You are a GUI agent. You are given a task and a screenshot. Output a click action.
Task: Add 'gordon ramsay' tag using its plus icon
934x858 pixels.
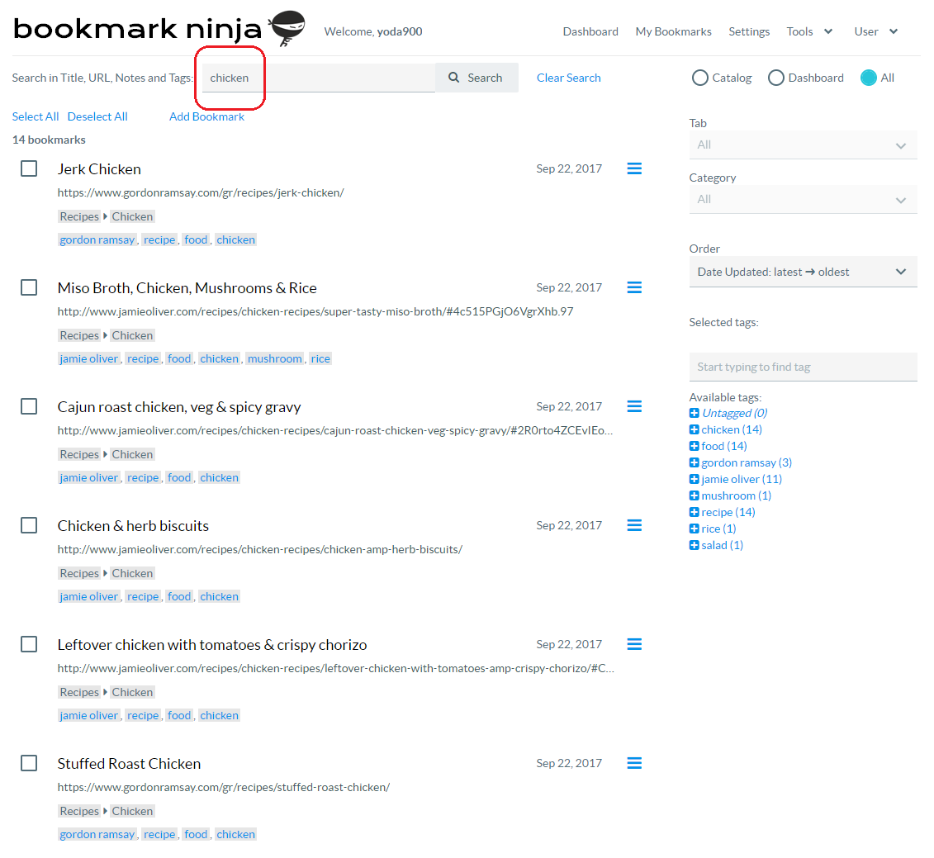point(694,462)
